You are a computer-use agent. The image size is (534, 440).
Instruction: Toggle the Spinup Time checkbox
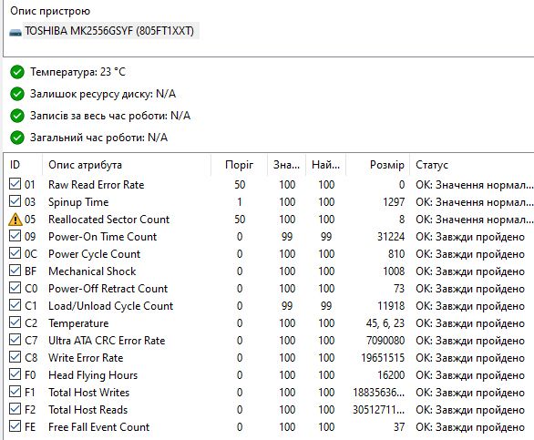coord(15,201)
